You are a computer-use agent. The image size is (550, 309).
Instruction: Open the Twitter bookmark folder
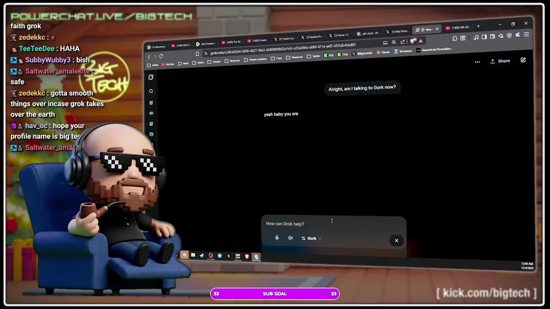click(314, 56)
